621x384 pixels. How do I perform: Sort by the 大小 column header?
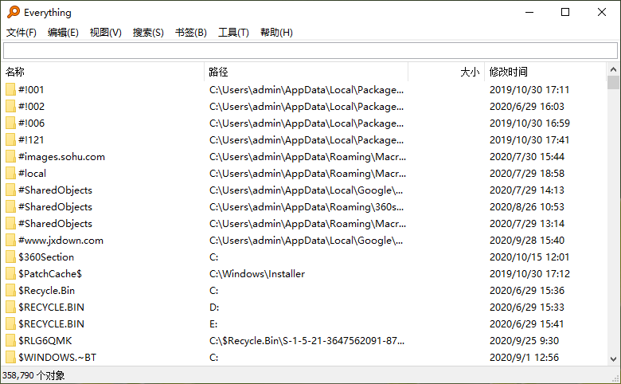click(447, 72)
